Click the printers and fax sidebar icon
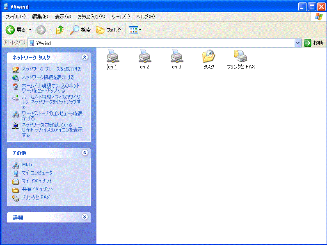 click(16, 198)
